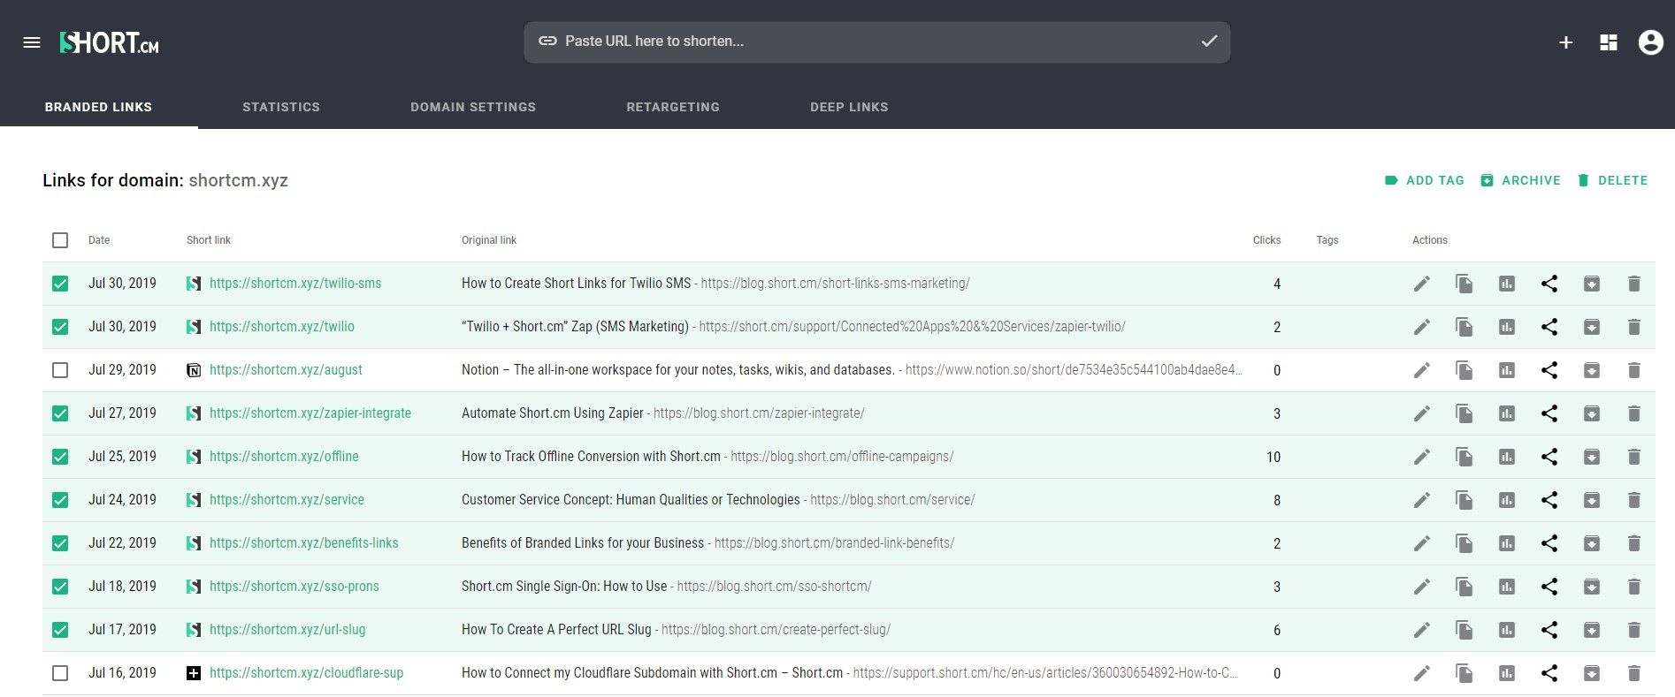
Task: Uncheck the service row checkbox
Action: pos(60,500)
